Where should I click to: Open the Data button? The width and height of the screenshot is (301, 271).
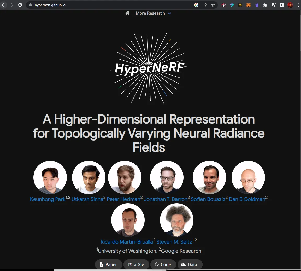click(190, 264)
